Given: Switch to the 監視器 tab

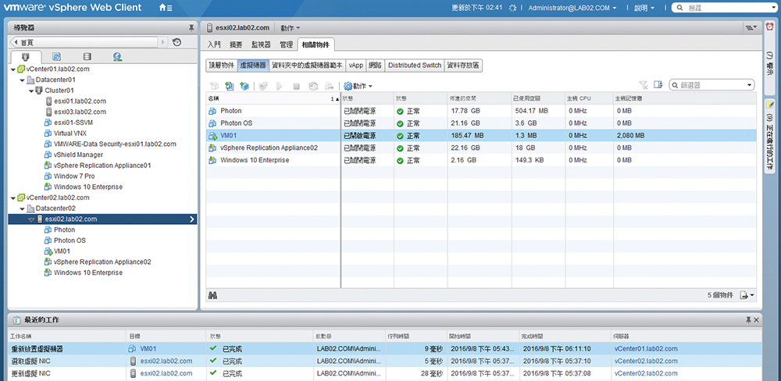Looking at the screenshot, I should 261,45.
